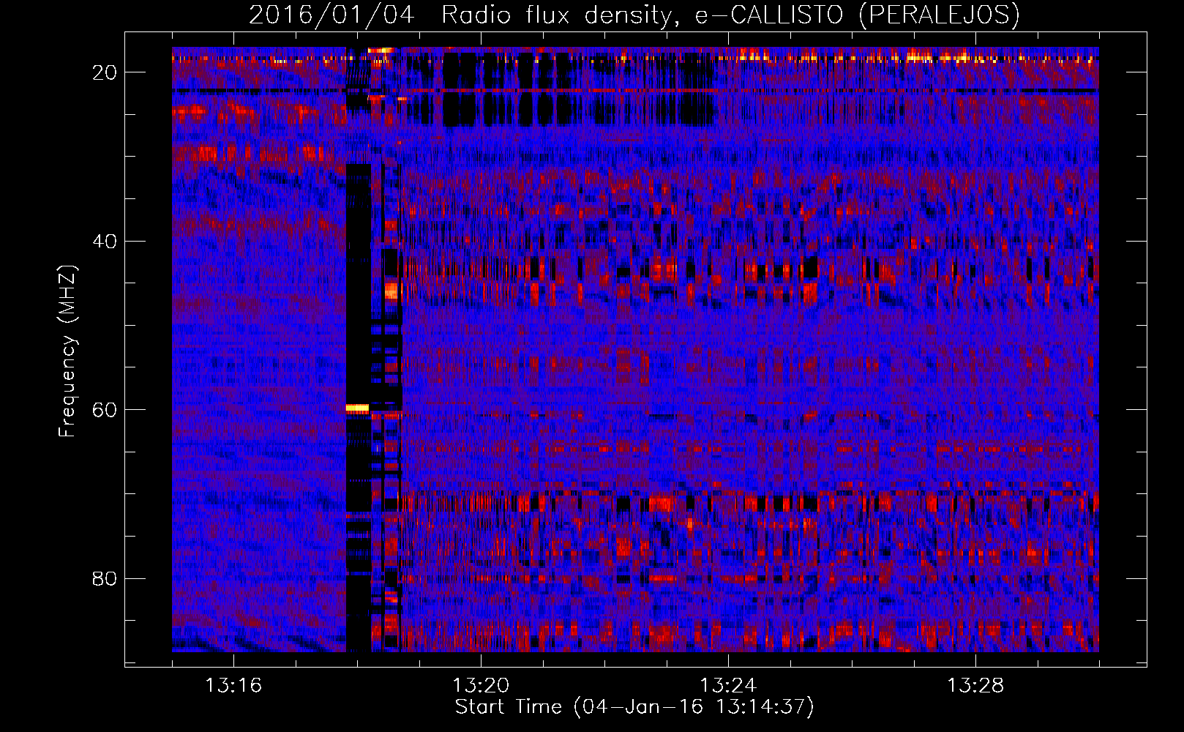Select the 80 frequency tick label

(105, 578)
